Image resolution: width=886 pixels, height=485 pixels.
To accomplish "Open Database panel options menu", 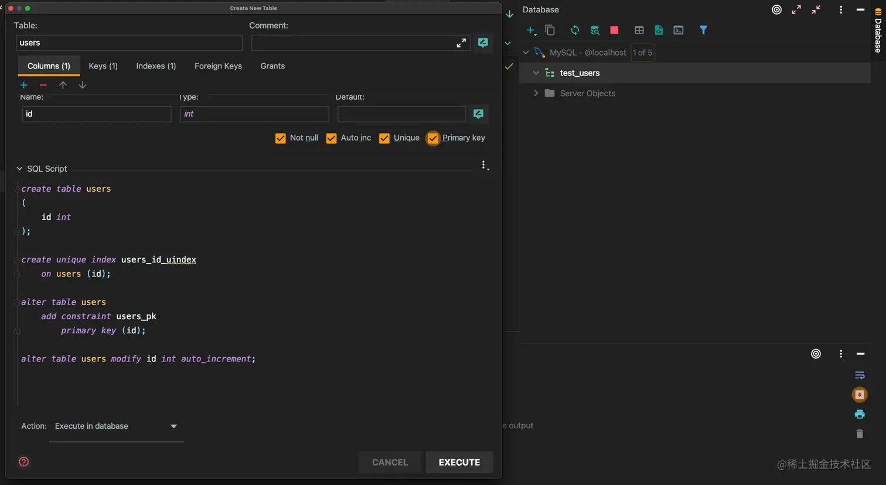I will (x=841, y=9).
